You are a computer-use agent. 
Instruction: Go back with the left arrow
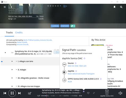pos(11,7)
